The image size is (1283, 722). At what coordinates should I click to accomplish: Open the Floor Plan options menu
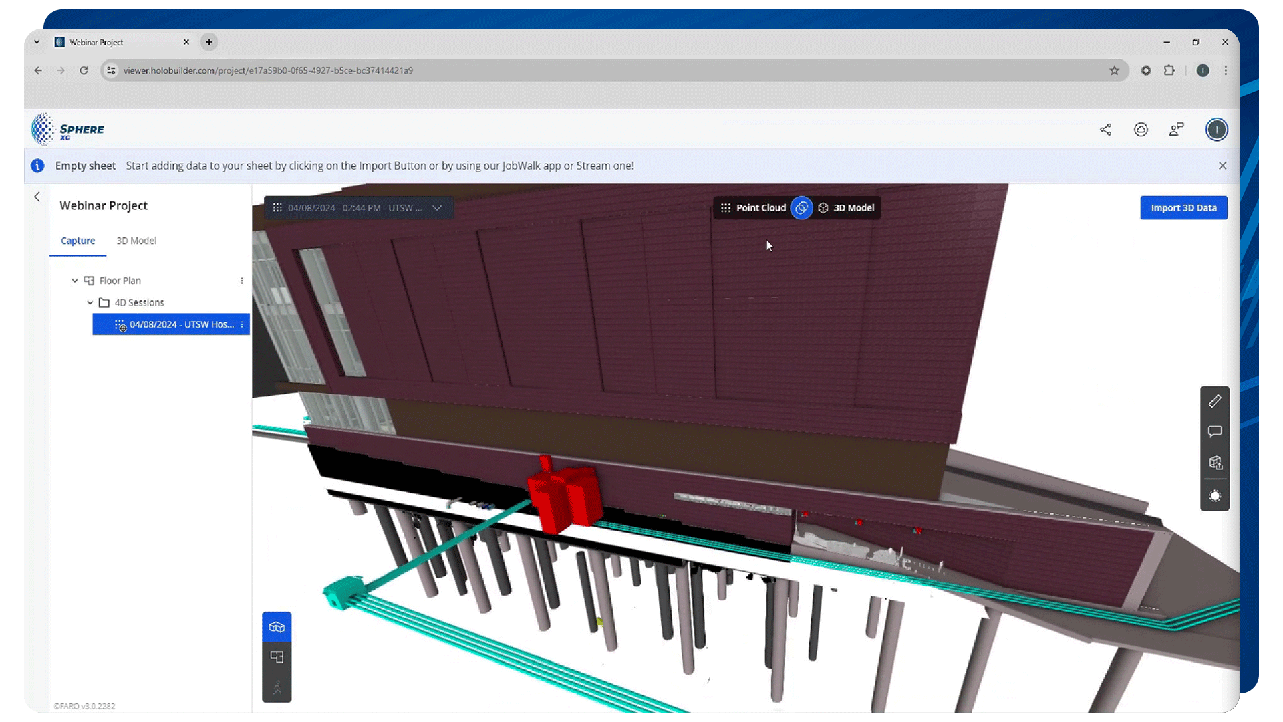click(242, 281)
